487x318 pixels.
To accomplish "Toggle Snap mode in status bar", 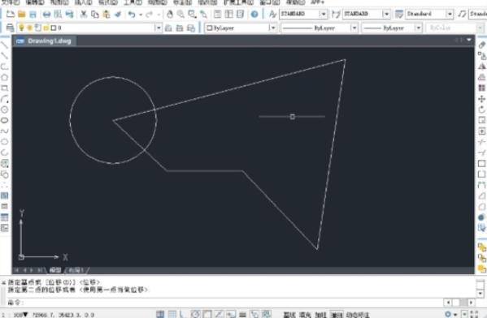I will [160, 314].
